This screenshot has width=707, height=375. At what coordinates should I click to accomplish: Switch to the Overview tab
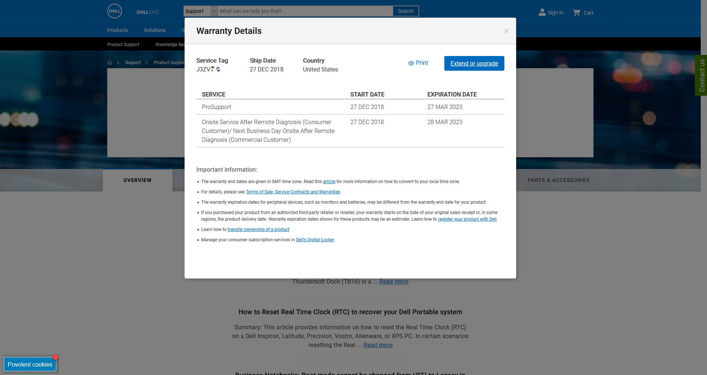[137, 180]
